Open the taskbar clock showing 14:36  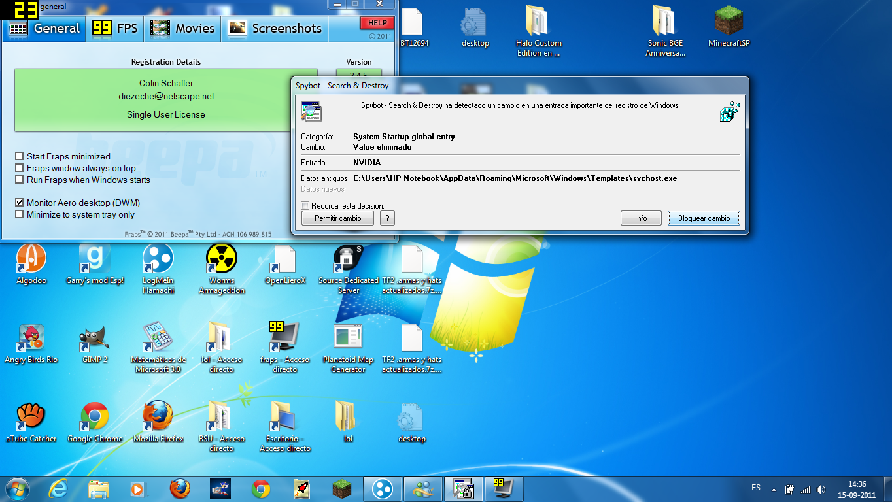coord(857,490)
